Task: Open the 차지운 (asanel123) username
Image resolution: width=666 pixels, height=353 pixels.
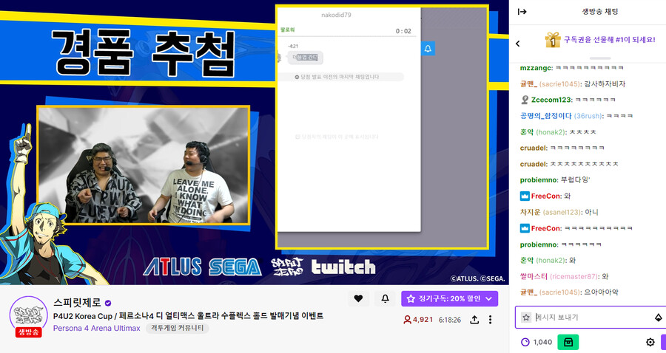Action: pyautogui.click(x=550, y=212)
